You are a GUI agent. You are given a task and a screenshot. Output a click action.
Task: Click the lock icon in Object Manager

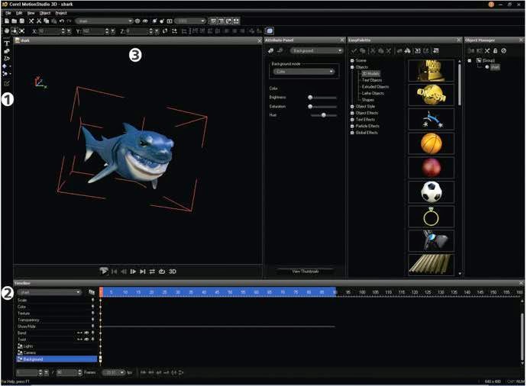click(495, 50)
